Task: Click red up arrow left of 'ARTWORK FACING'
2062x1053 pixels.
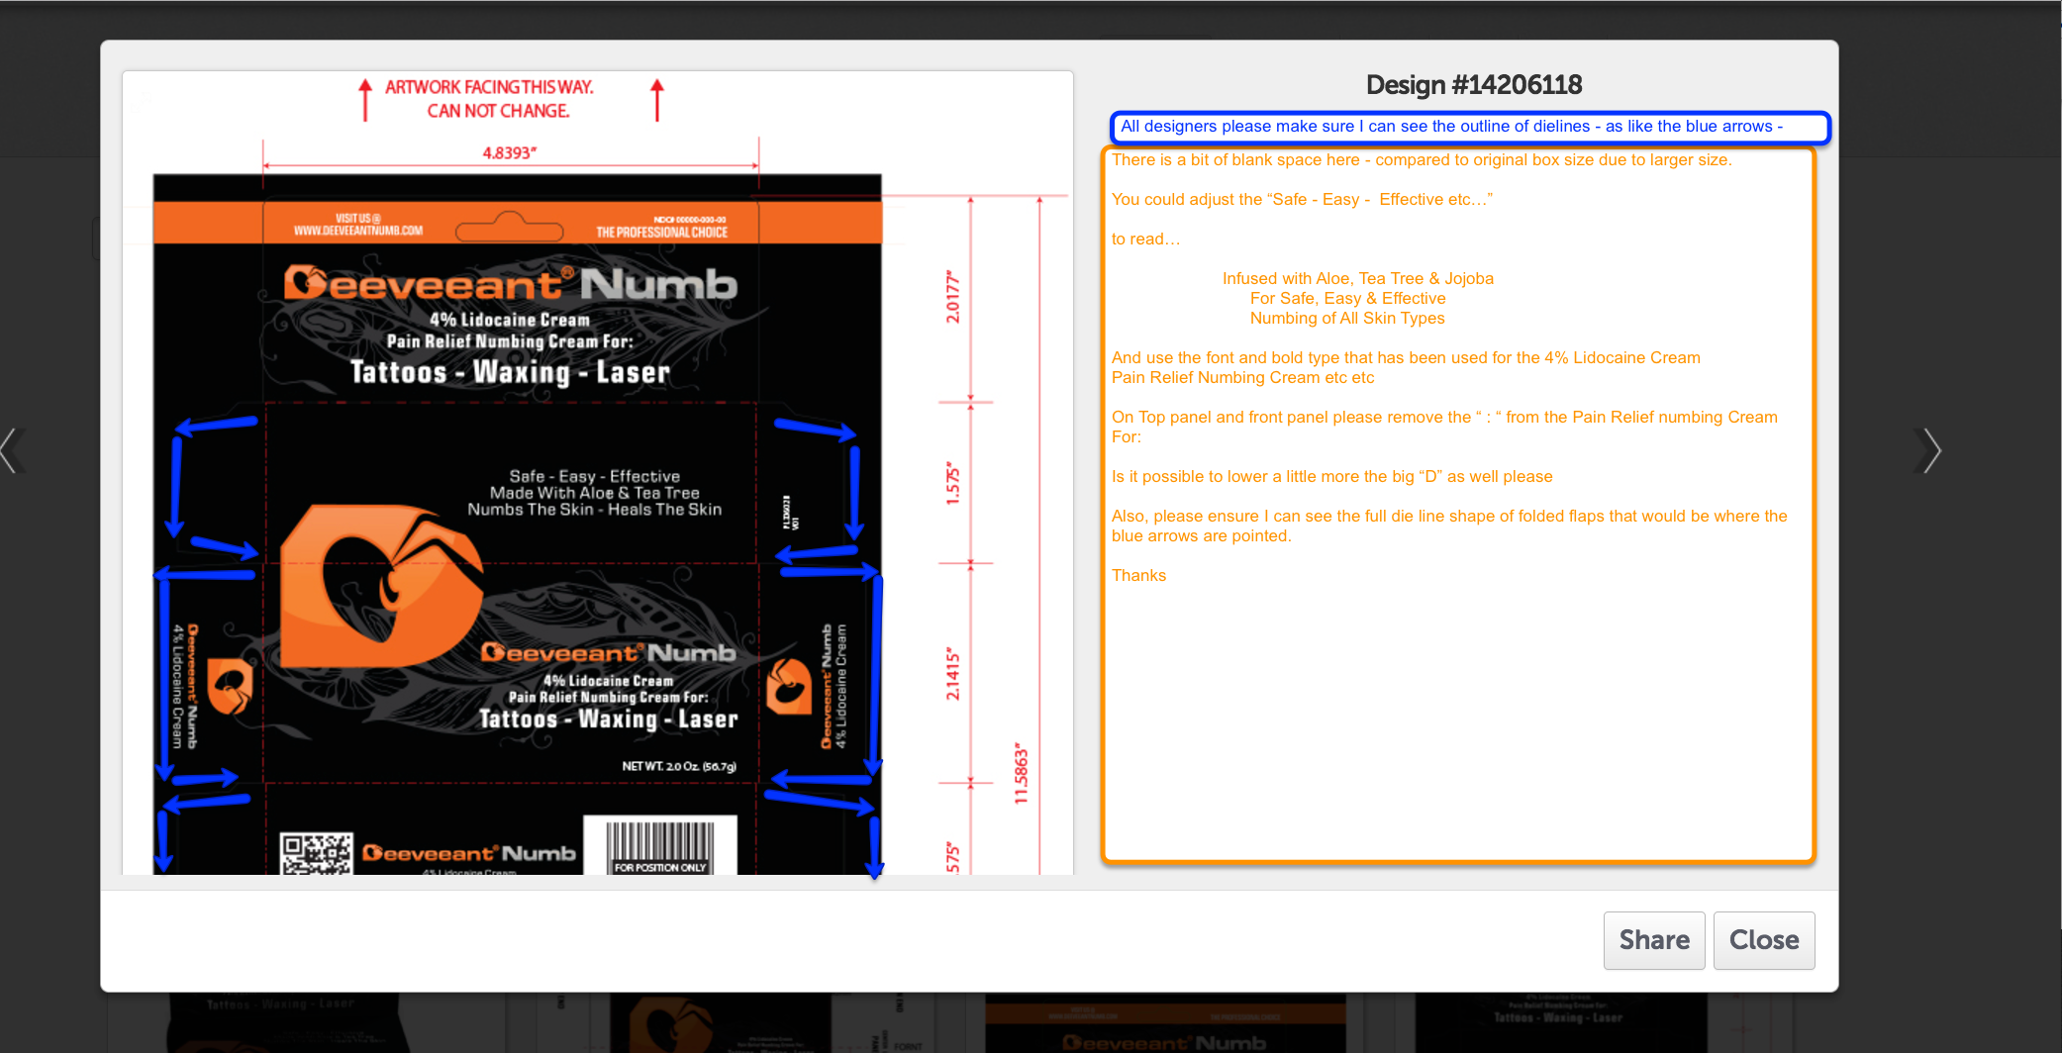Action: tap(365, 100)
